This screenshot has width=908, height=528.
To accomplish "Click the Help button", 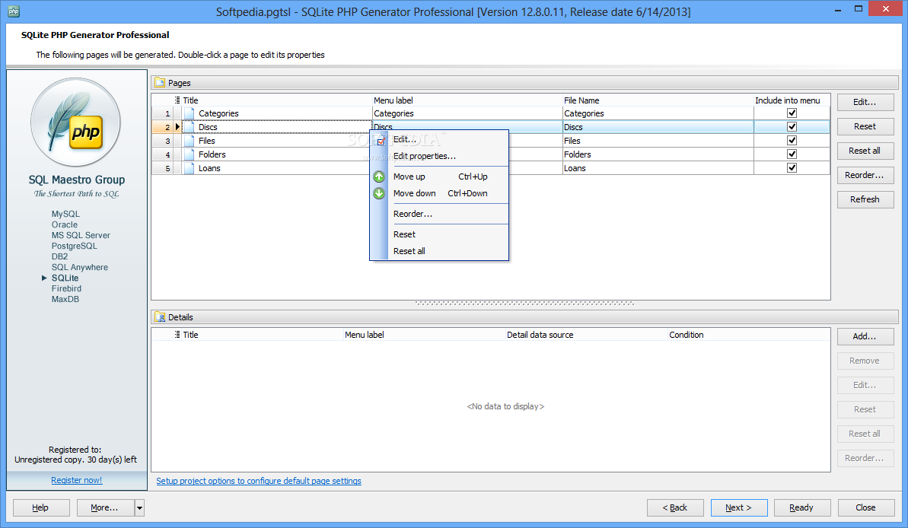I will (40, 507).
